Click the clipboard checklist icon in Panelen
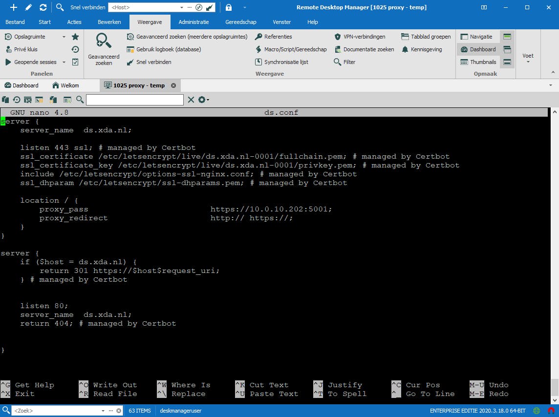Screen dimensions: 559x417 75,62
